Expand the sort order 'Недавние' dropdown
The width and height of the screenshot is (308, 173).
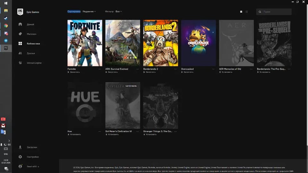tap(89, 12)
